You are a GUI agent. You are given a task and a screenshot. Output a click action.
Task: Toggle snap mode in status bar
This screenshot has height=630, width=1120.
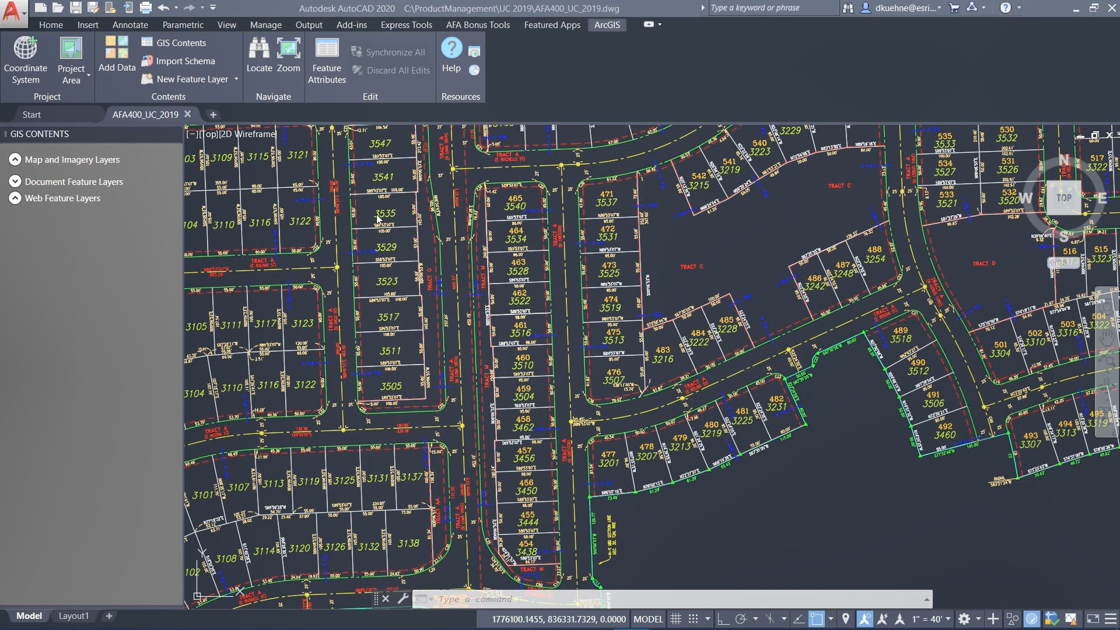point(692,619)
